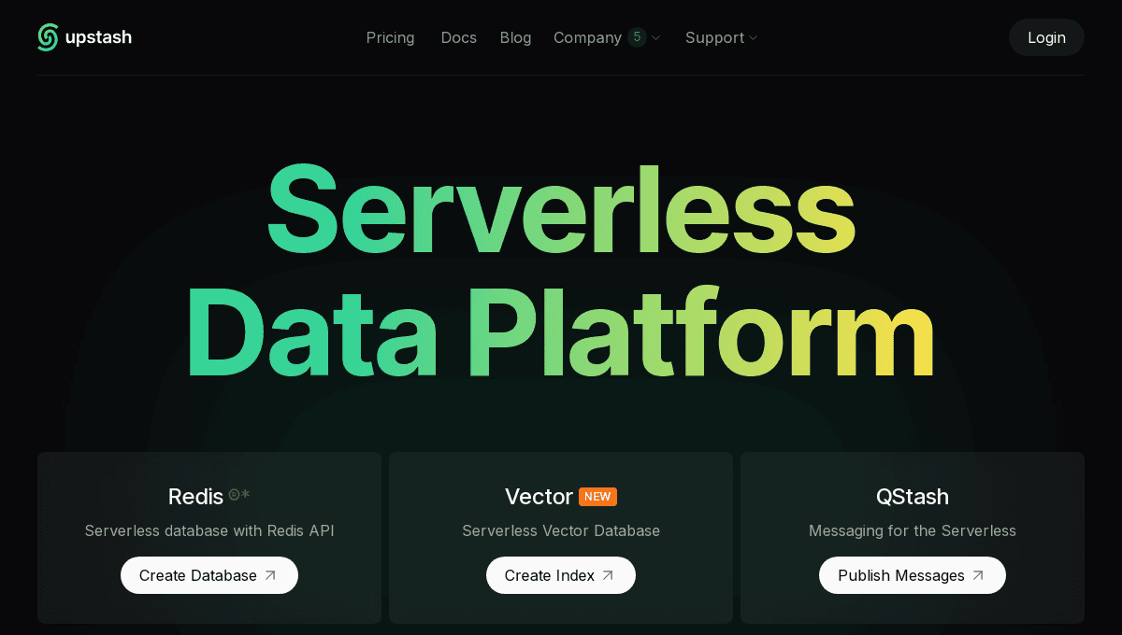
Task: Click the asterisk symbol in the Redis heading
Action: pos(245,493)
